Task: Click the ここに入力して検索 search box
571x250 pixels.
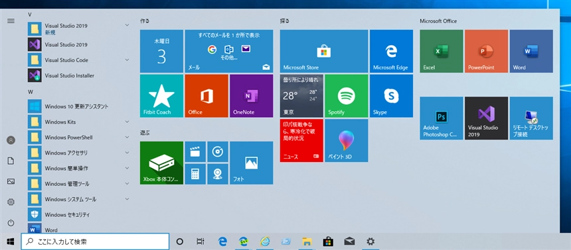Action: pos(95,241)
